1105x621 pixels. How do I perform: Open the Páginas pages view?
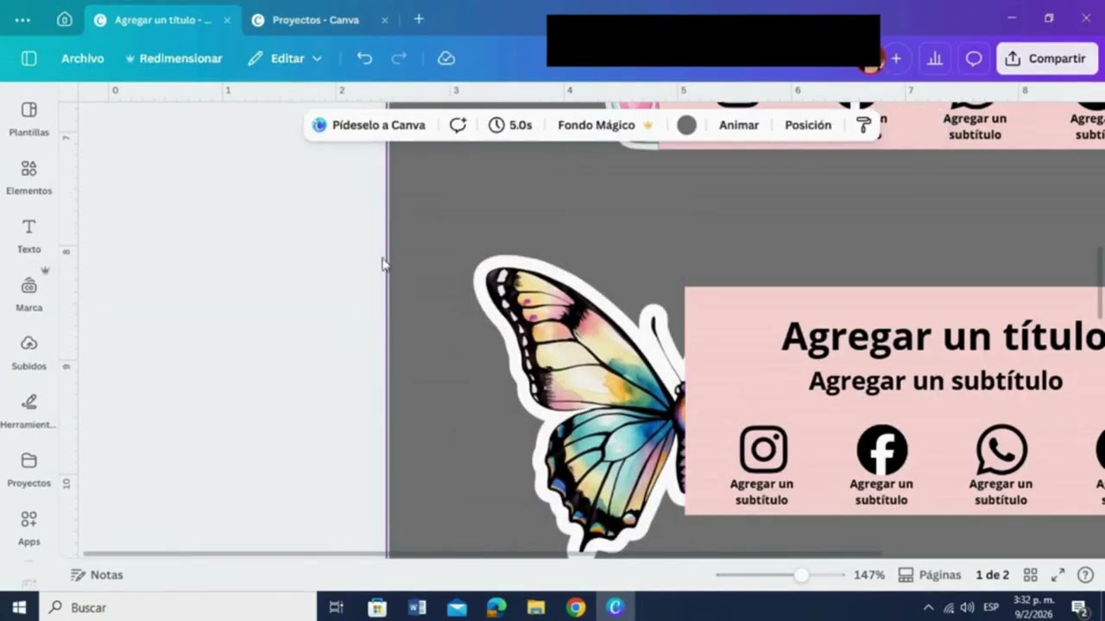coord(930,574)
